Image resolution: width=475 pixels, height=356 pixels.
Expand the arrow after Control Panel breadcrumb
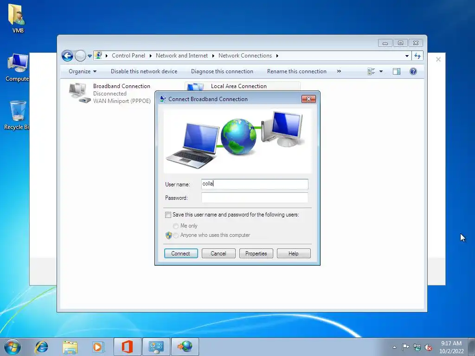pos(151,56)
